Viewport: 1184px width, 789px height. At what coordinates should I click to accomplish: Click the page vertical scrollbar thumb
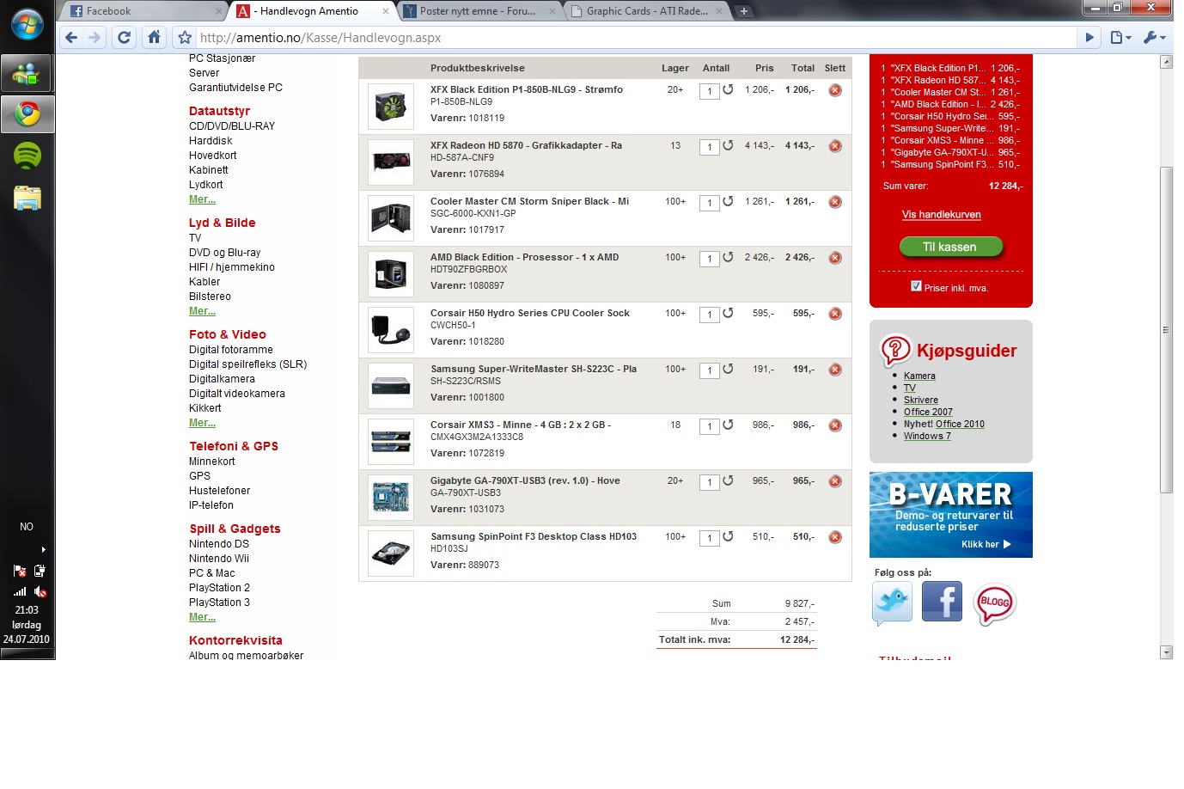(x=1166, y=330)
